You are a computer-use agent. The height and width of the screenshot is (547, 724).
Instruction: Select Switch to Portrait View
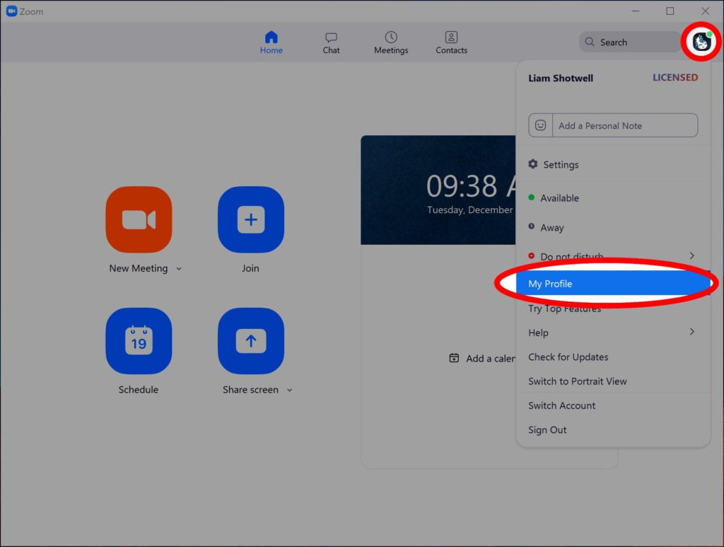click(613, 381)
